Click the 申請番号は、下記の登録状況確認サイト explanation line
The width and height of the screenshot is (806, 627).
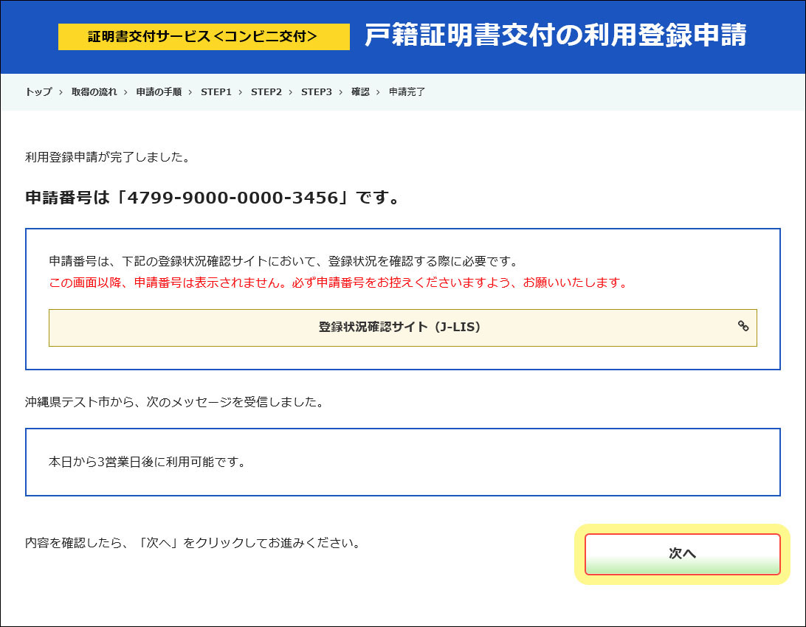coord(283,261)
